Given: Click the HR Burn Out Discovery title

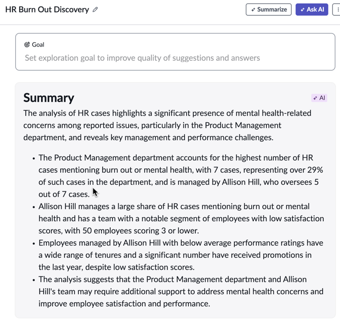Looking at the screenshot, I should (x=47, y=10).
